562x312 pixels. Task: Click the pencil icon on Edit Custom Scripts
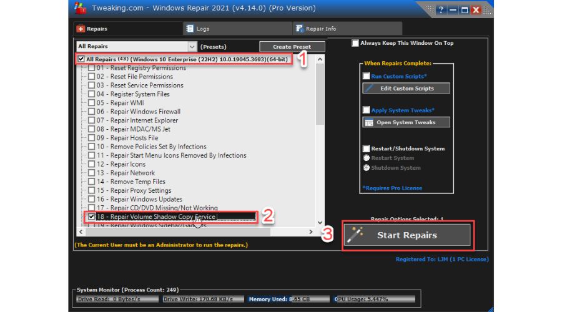[370, 88]
